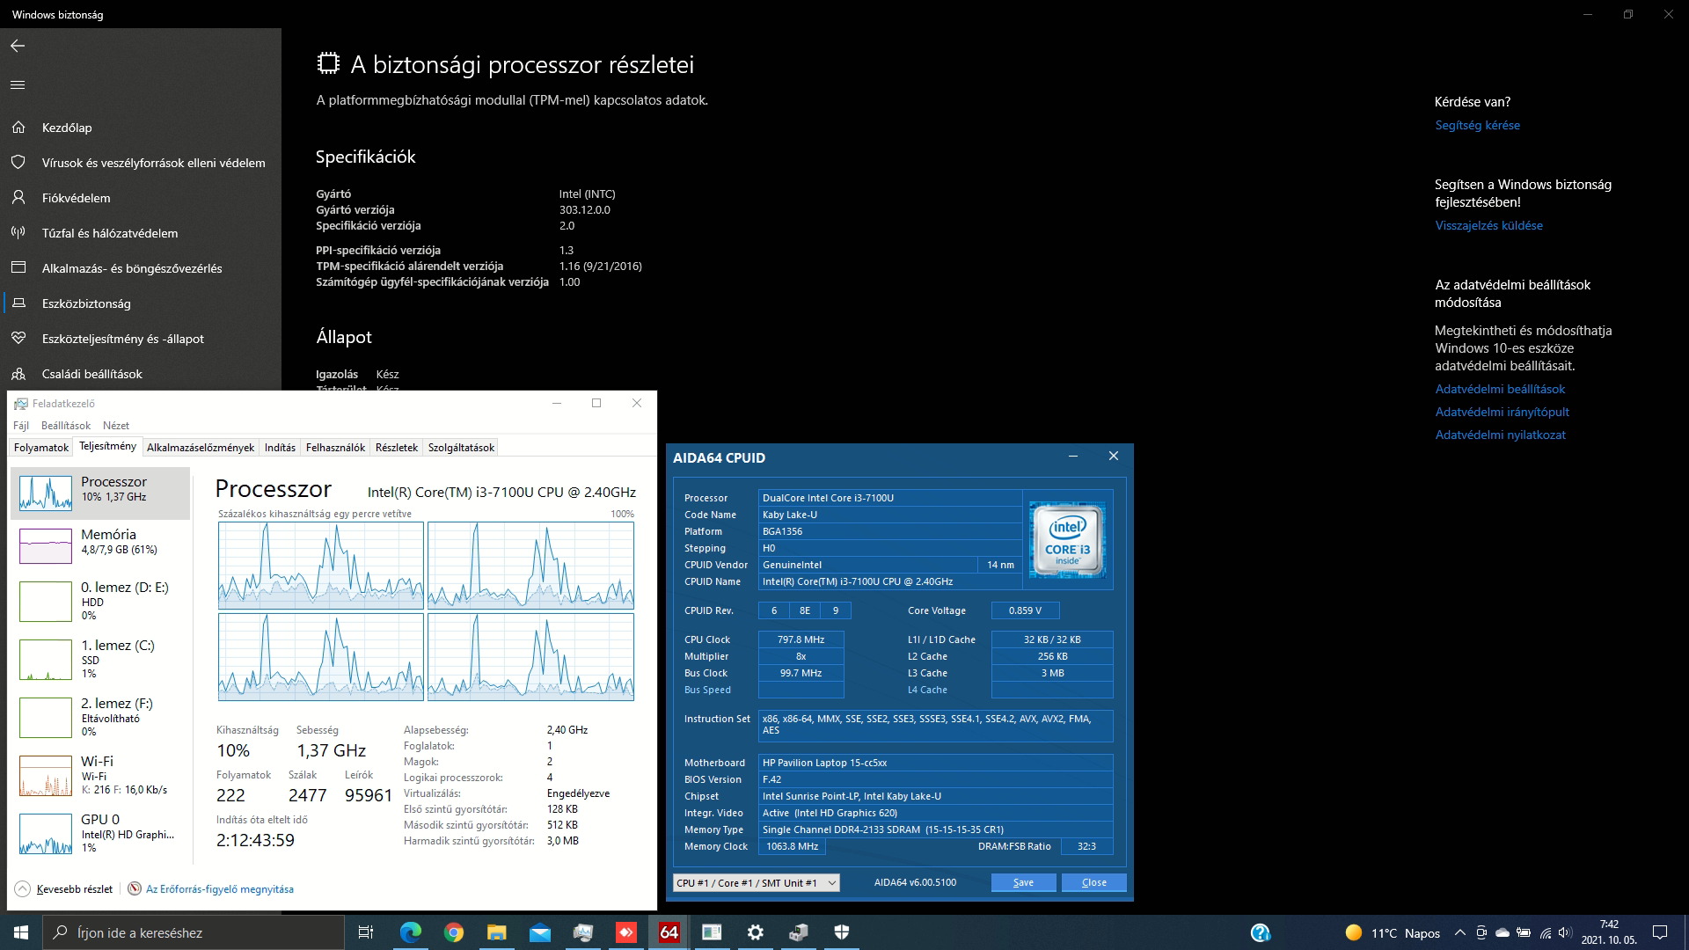Switch to AIDA64 taskbar icon
The height and width of the screenshot is (950, 1689).
(669, 932)
